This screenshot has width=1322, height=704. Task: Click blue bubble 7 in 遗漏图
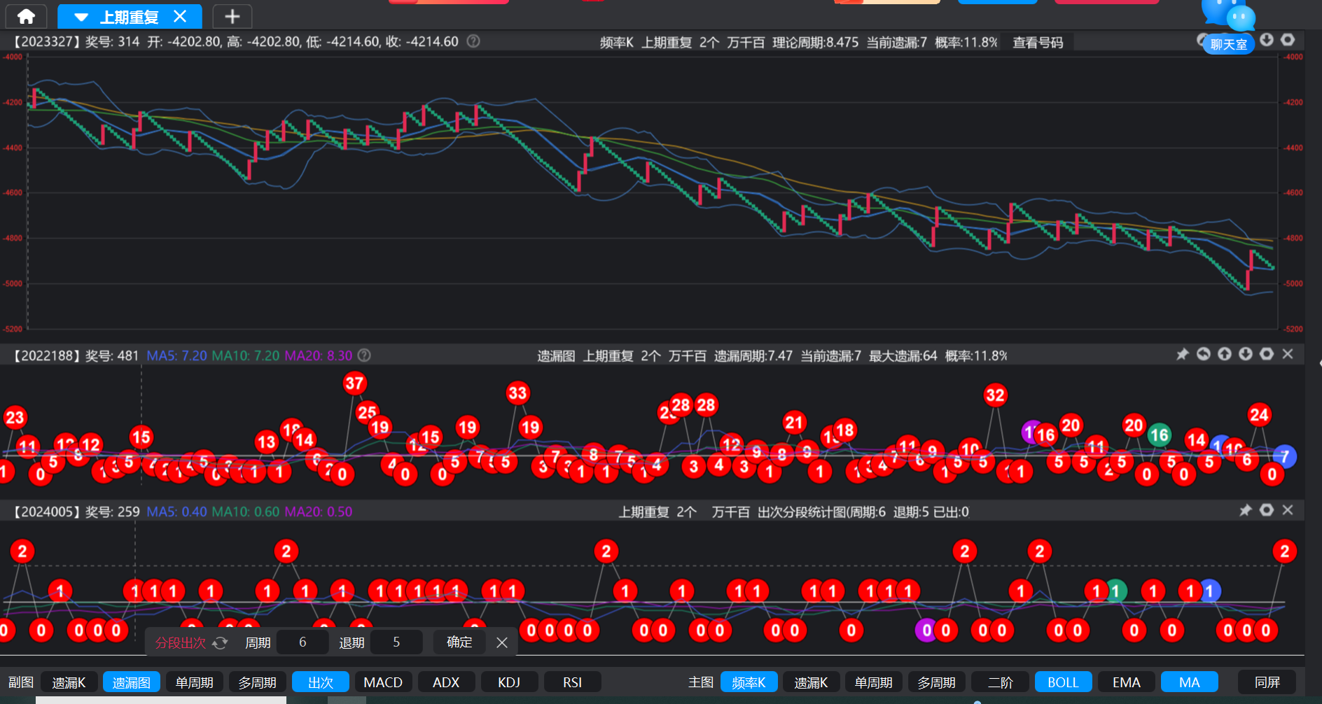[x=1284, y=457]
